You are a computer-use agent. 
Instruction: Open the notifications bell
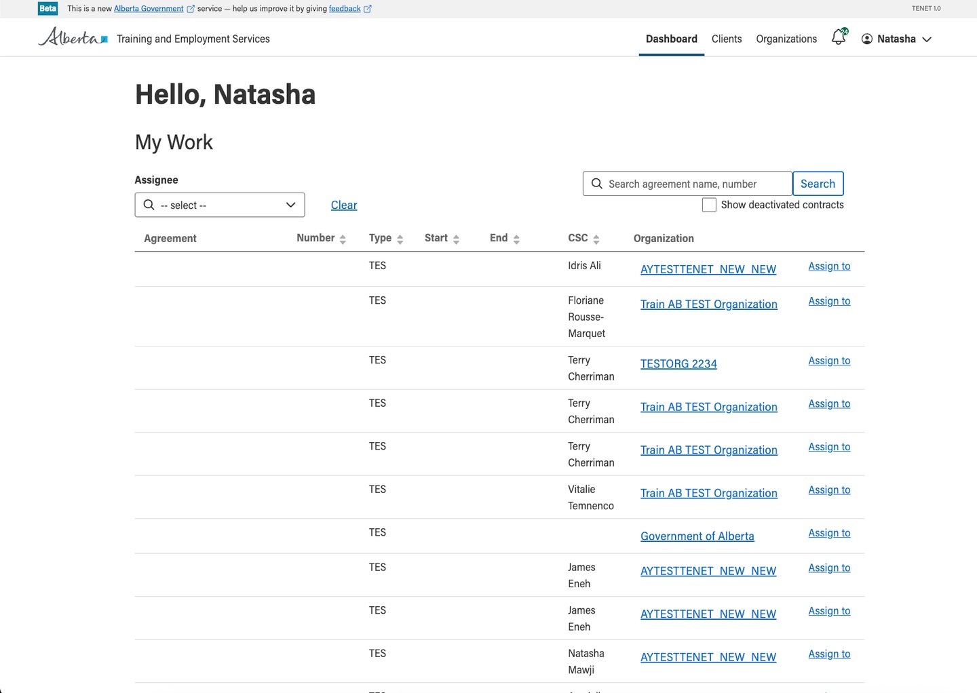[839, 38]
